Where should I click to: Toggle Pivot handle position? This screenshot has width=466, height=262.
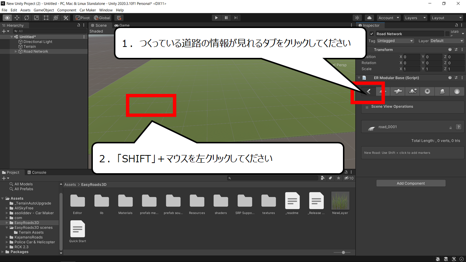pos(83,18)
